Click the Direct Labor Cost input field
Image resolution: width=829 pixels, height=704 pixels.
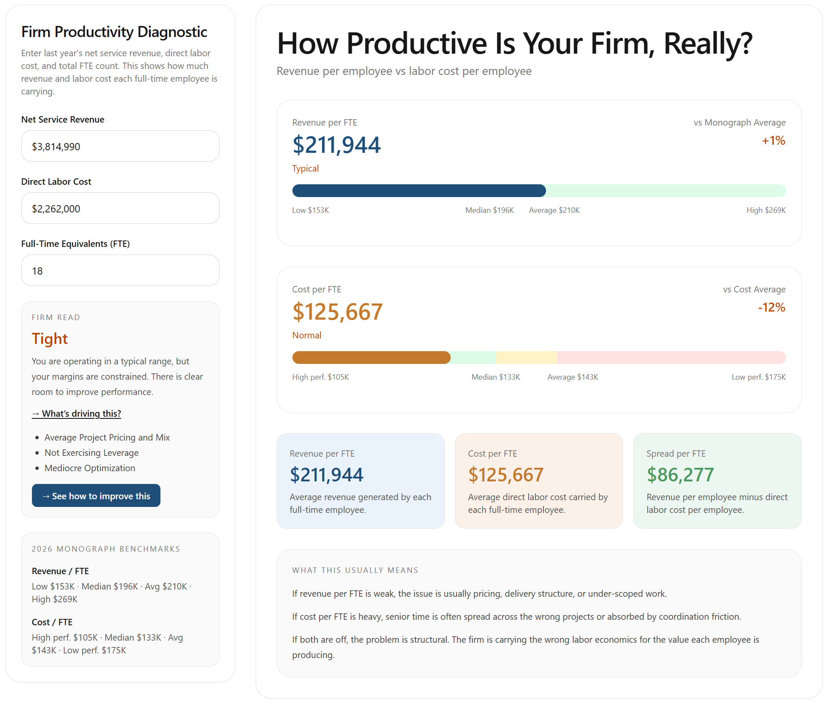(x=120, y=209)
